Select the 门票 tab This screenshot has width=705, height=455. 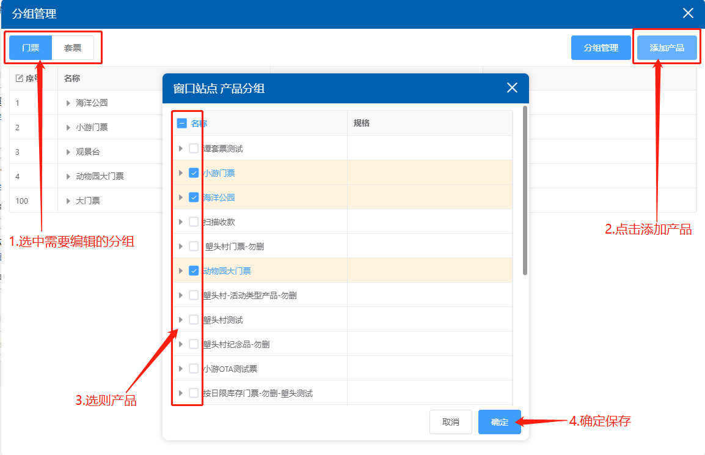pyautogui.click(x=31, y=48)
